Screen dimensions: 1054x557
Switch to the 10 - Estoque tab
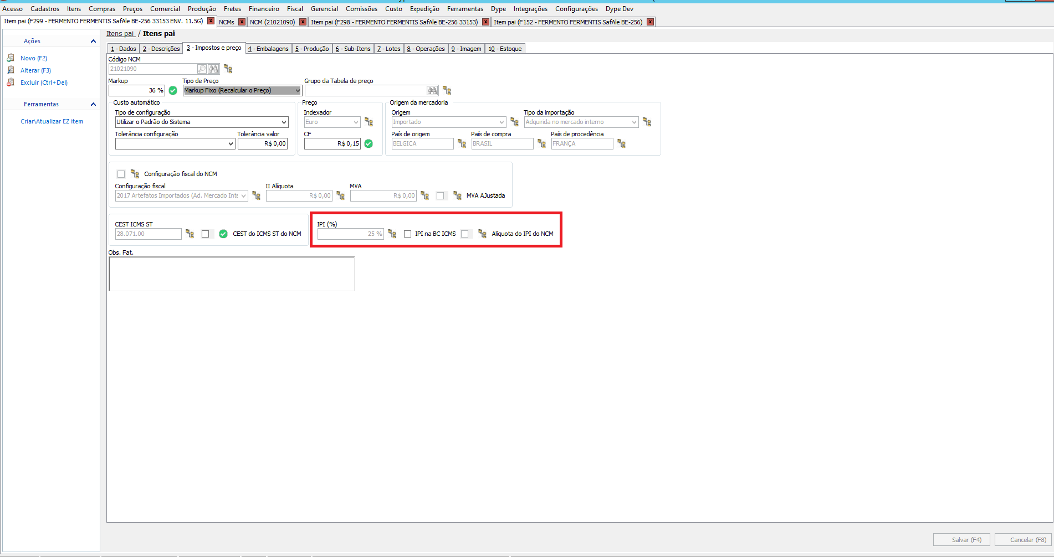(505, 49)
